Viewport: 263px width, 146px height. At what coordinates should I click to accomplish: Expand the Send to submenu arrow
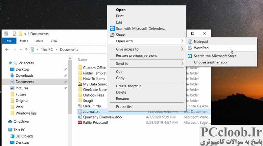182,63
